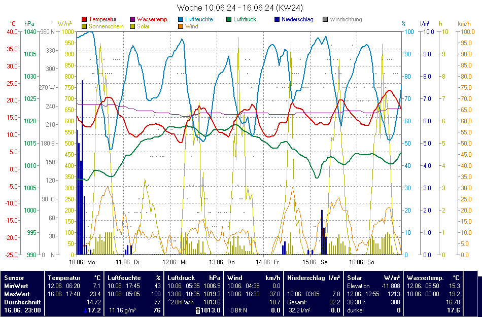The height and width of the screenshot is (317, 482).
Task: Click the pressure trend arrow icon beside 1013.0
Action: (x=198, y=310)
